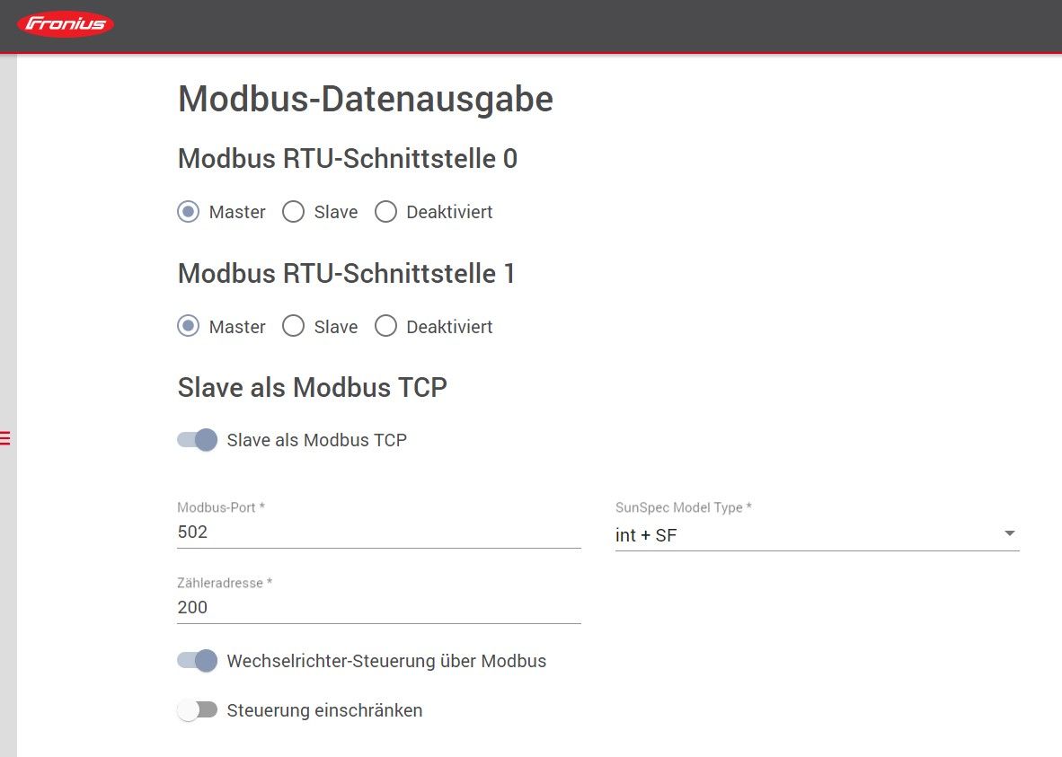Set RTU-Schnittstelle 1 to Slave
This screenshot has width=1062, height=757.
293,327
